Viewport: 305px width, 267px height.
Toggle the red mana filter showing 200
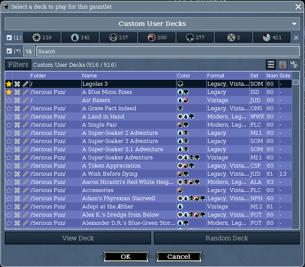click(x=157, y=37)
